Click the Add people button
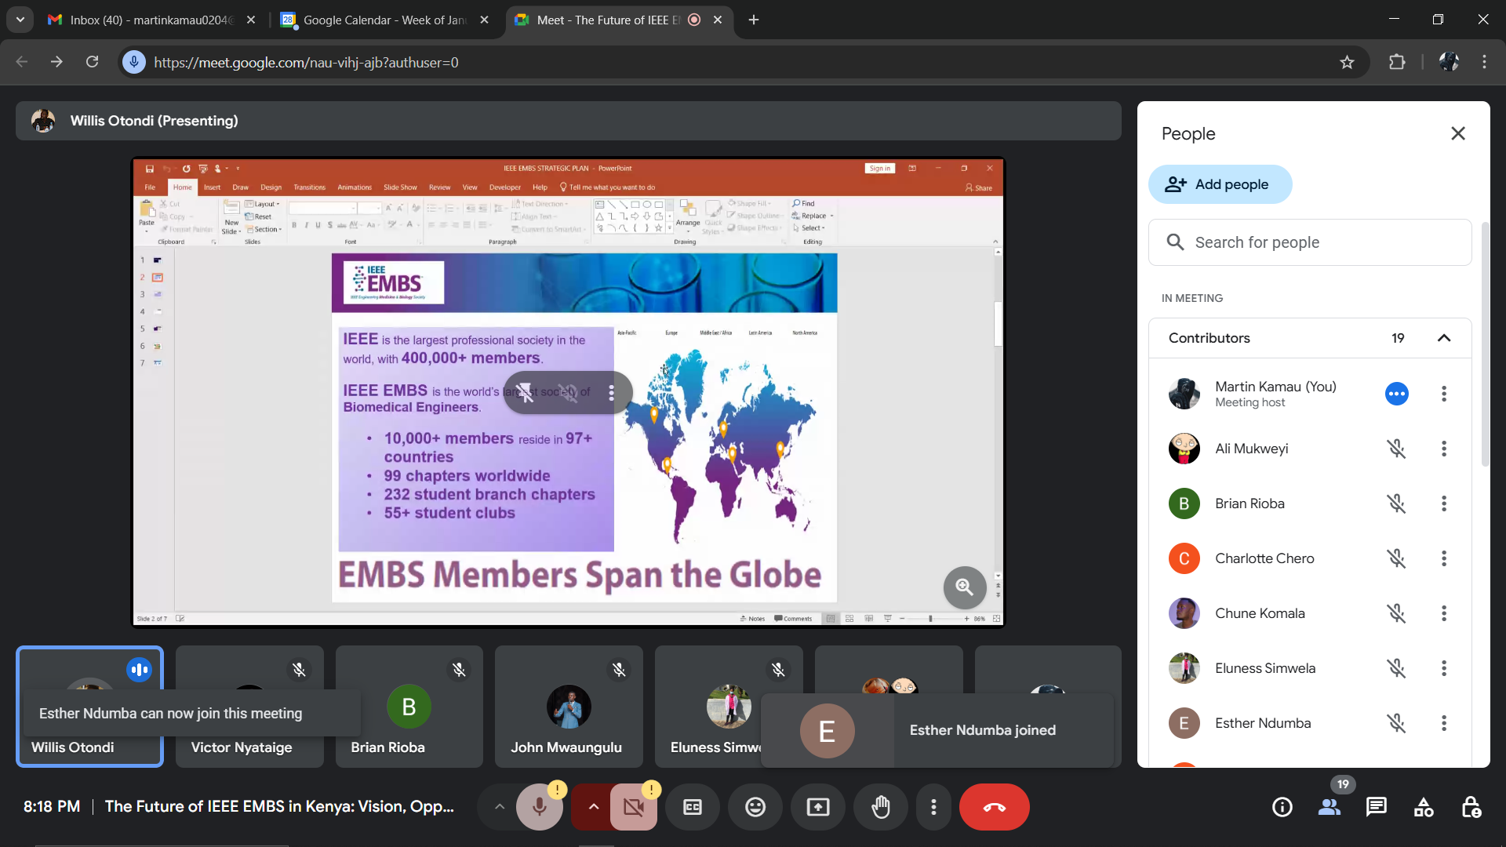This screenshot has width=1506, height=847. click(1220, 184)
